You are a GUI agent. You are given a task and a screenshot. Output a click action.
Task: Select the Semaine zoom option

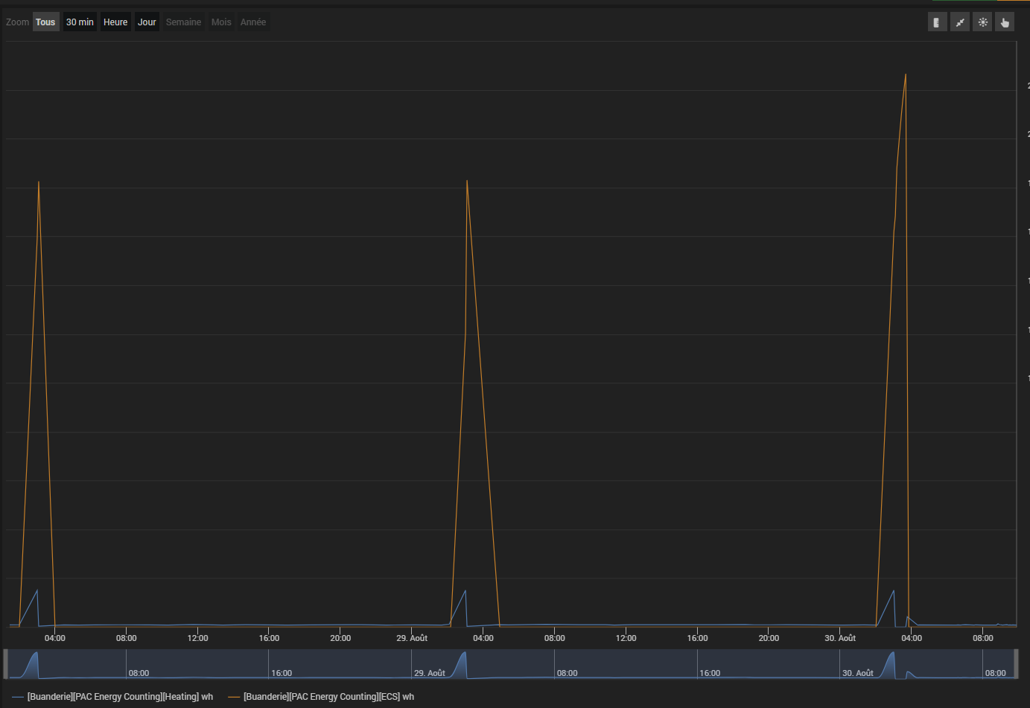(183, 22)
